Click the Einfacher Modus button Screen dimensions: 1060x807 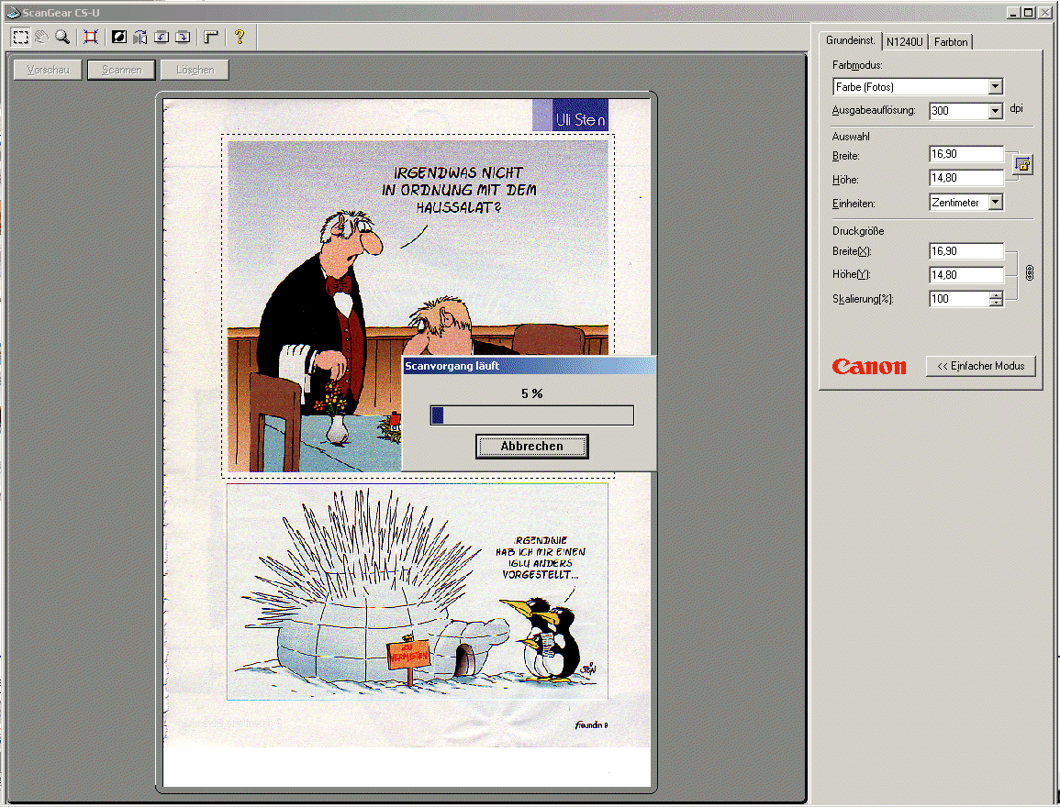[980, 366]
